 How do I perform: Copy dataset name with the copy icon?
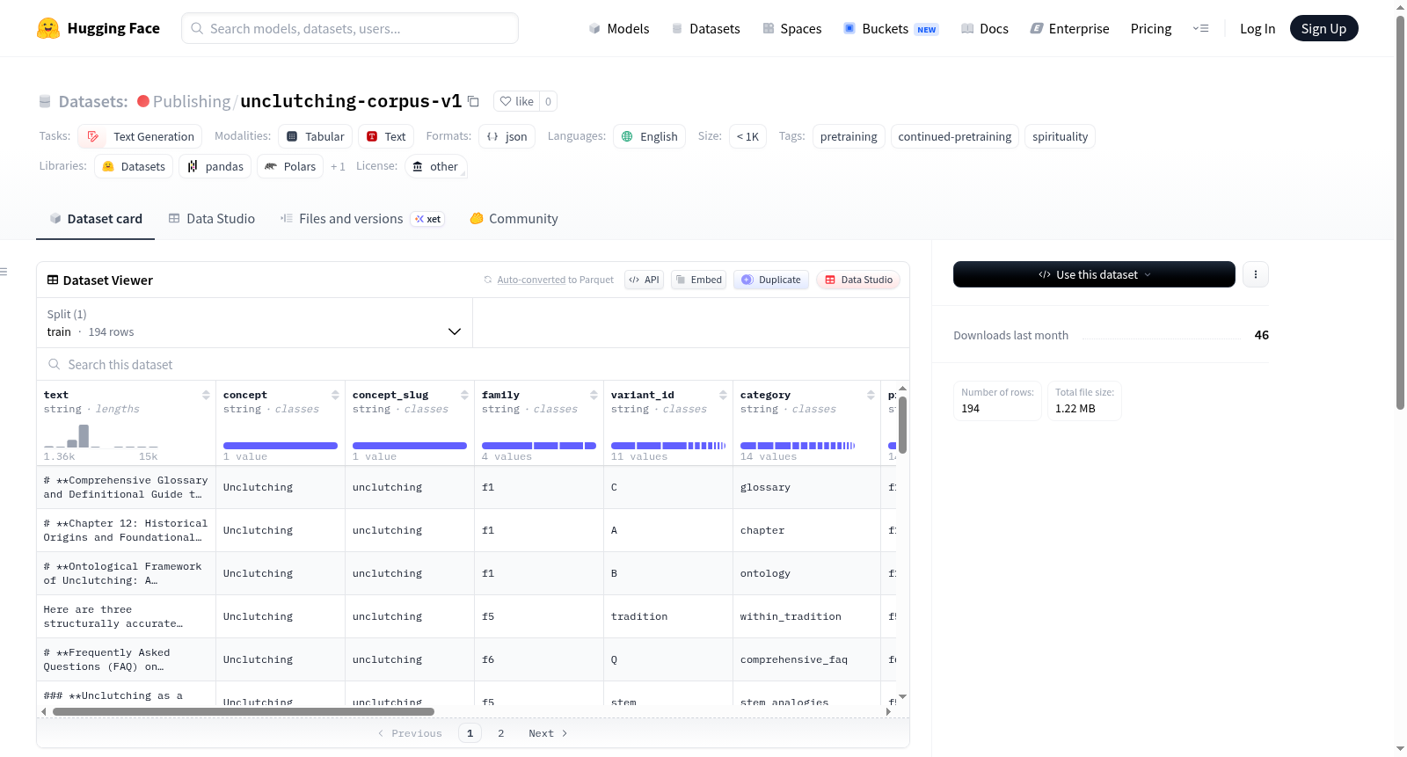click(x=473, y=101)
